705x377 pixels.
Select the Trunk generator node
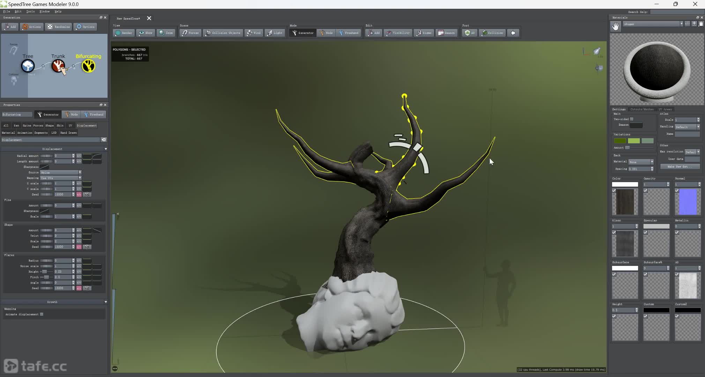[58, 66]
